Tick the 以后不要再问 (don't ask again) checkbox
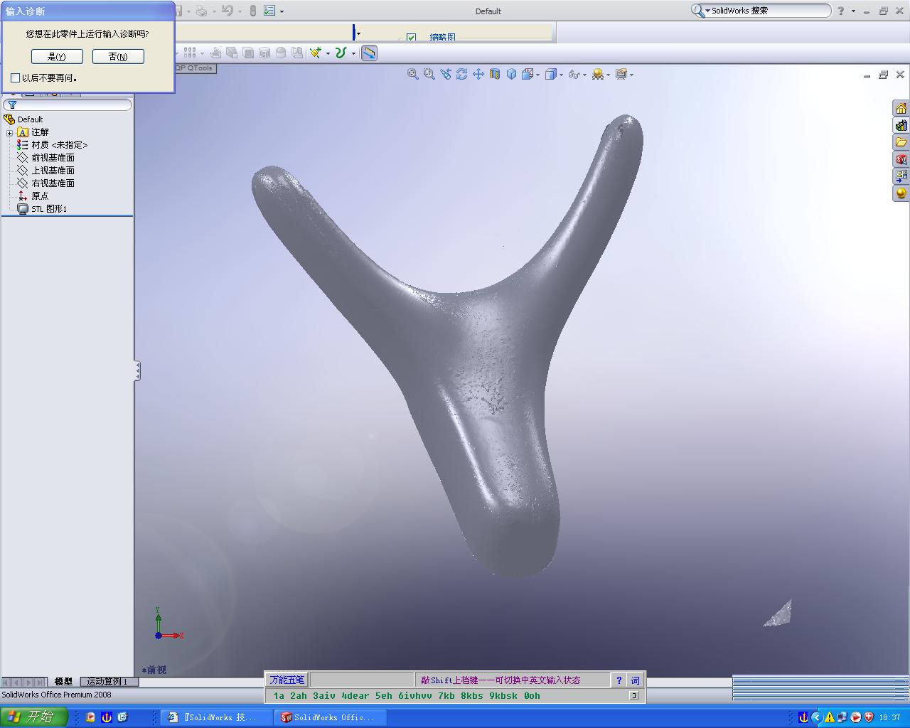The width and height of the screenshot is (910, 728). 15,78
